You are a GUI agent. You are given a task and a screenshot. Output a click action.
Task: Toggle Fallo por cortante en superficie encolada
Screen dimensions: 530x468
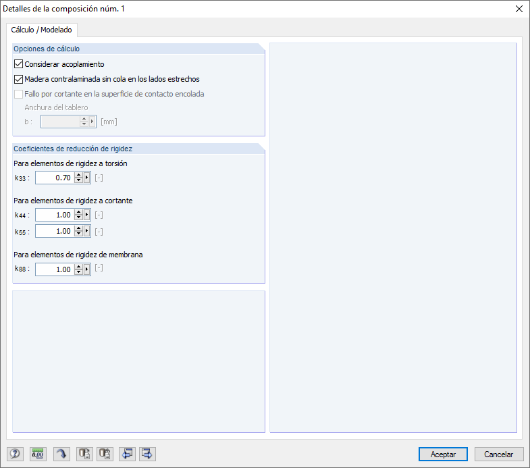(x=19, y=94)
